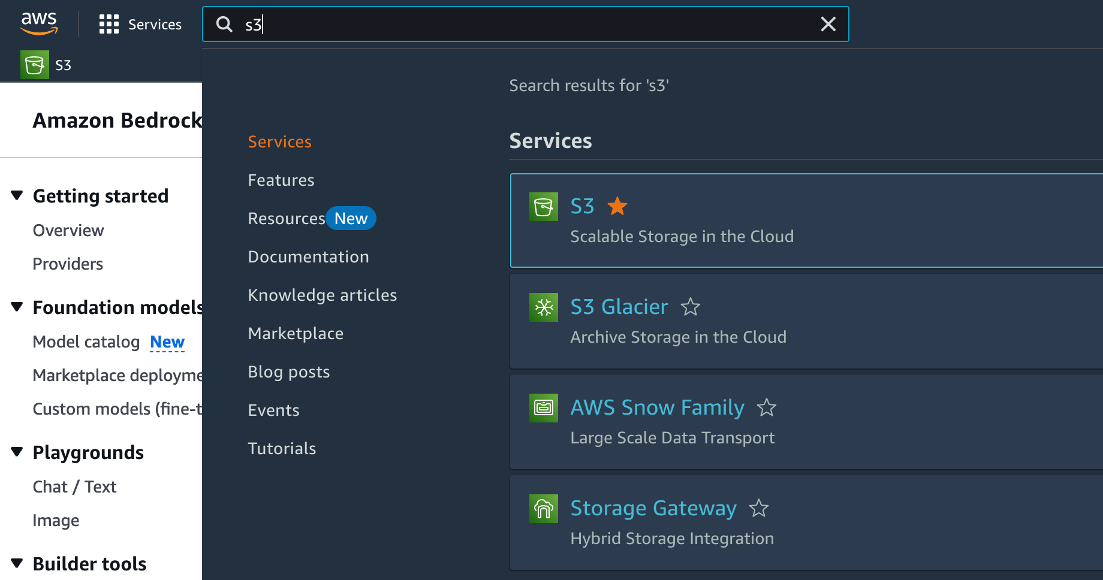
Task: Collapse the Playgrounds section arrow
Action: pyautogui.click(x=17, y=452)
